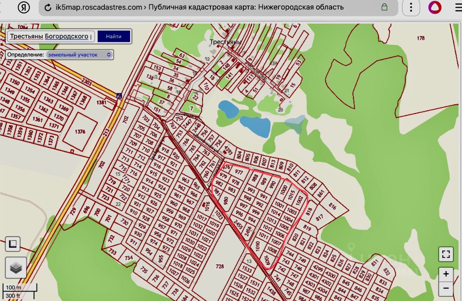Click the "Трестьяны" village label
Screen dimensions: 462x301
pyautogui.click(x=225, y=42)
